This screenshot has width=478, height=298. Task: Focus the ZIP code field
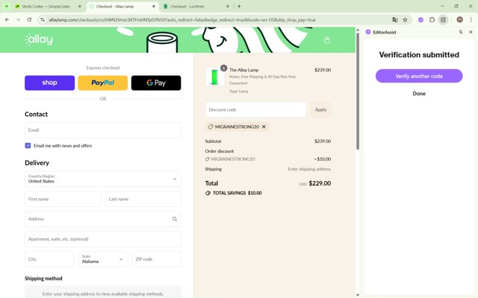(156, 259)
